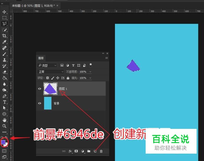The image size is (204, 161).
Task: Click the purple foreground color swatch
Action: (3, 142)
